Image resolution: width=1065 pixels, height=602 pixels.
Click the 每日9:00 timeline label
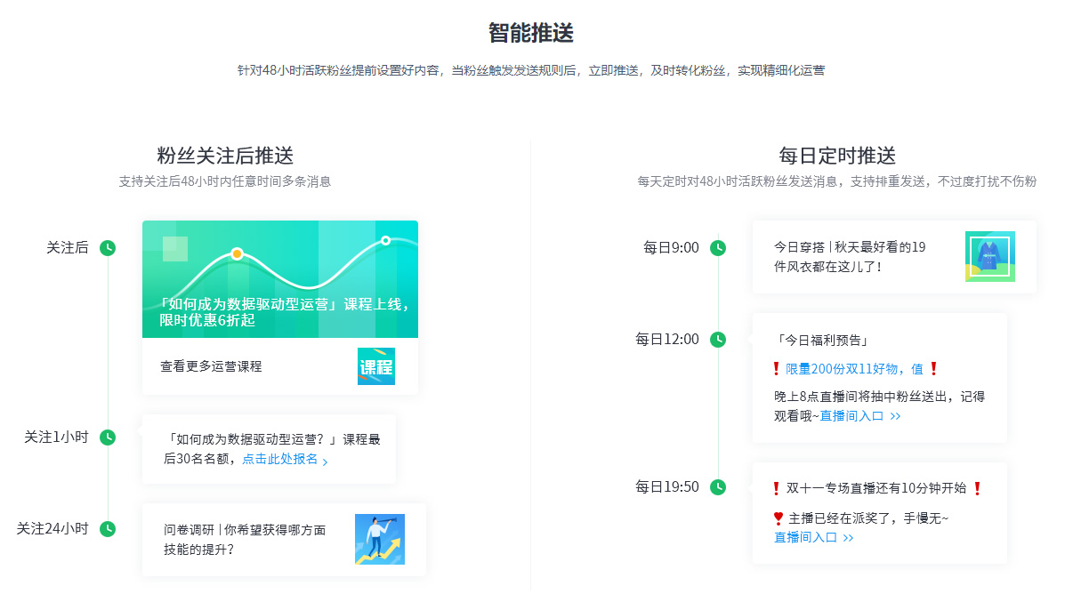(x=671, y=248)
